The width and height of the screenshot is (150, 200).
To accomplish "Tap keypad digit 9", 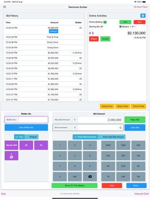I will 90,166.
